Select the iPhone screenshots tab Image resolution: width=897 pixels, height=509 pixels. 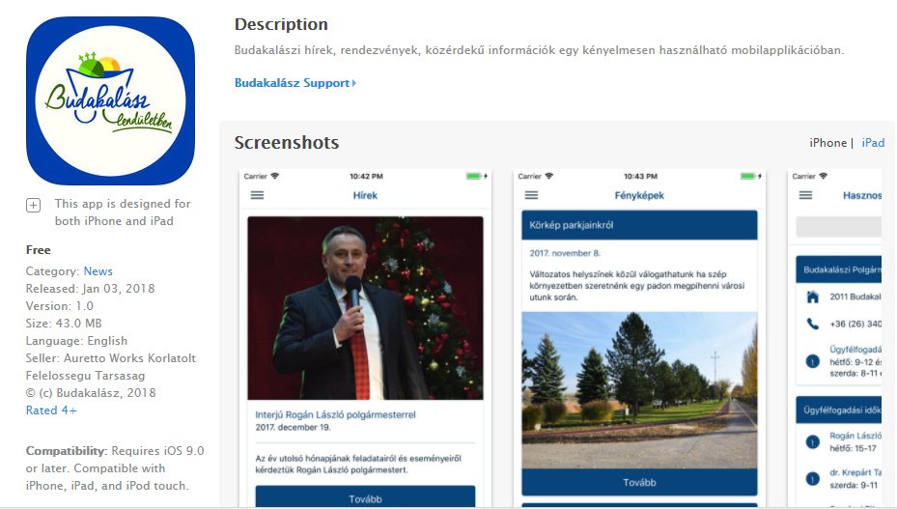(x=827, y=143)
